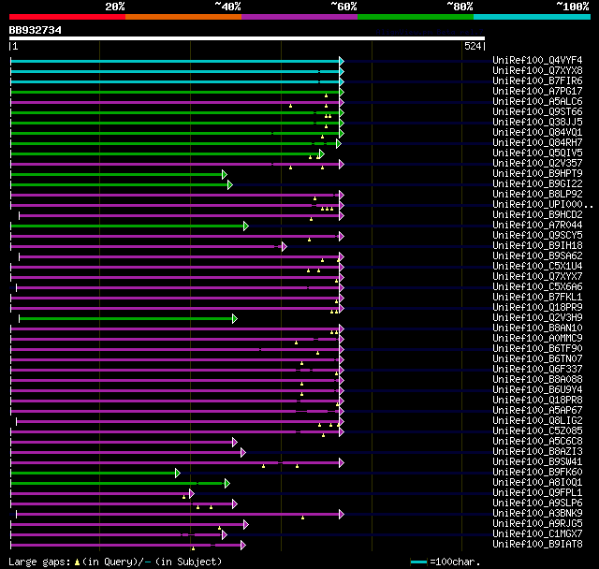Click the BB932734 query name

tap(36, 30)
